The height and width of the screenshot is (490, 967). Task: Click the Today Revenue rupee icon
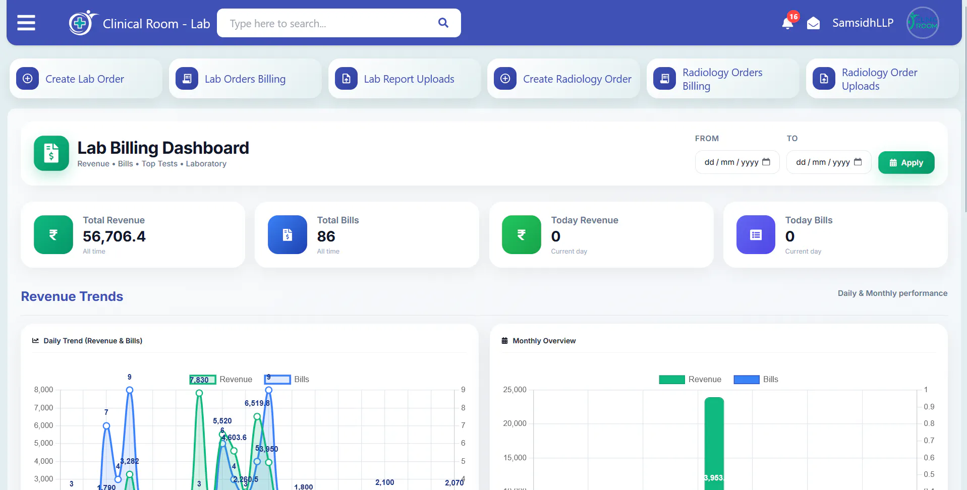point(522,234)
